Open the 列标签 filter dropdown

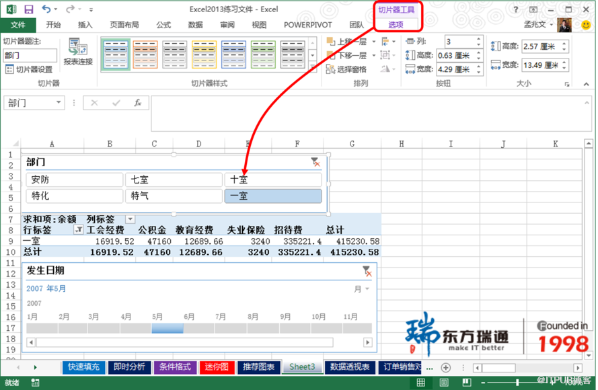[130, 219]
